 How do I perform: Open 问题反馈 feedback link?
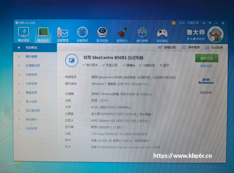pos(193,23)
